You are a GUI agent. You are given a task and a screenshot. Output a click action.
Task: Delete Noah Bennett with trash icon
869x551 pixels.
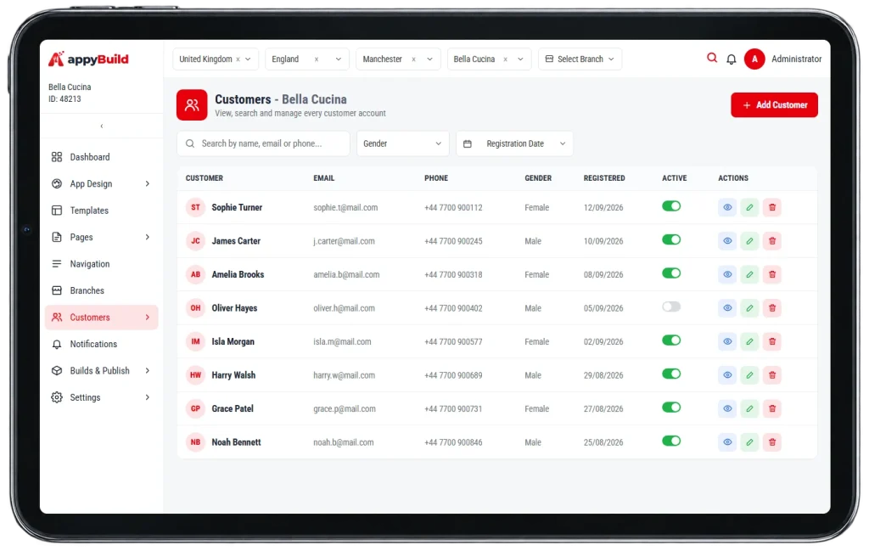coord(772,442)
